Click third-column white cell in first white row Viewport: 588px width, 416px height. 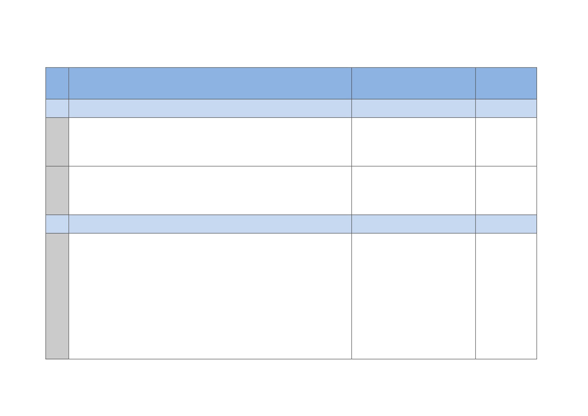(413, 142)
